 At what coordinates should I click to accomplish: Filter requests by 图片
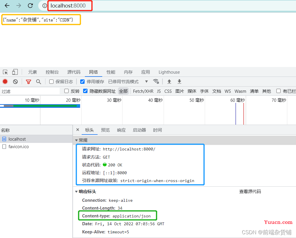180,91
